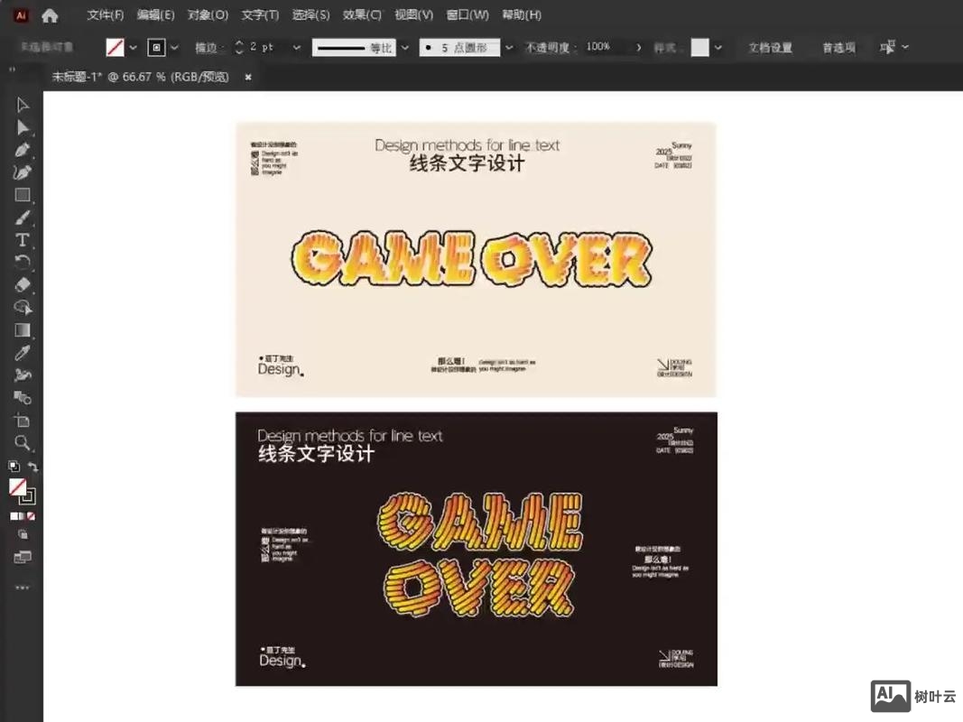963x722 pixels.
Task: Select the Gradient tool
Action: pos(24,329)
